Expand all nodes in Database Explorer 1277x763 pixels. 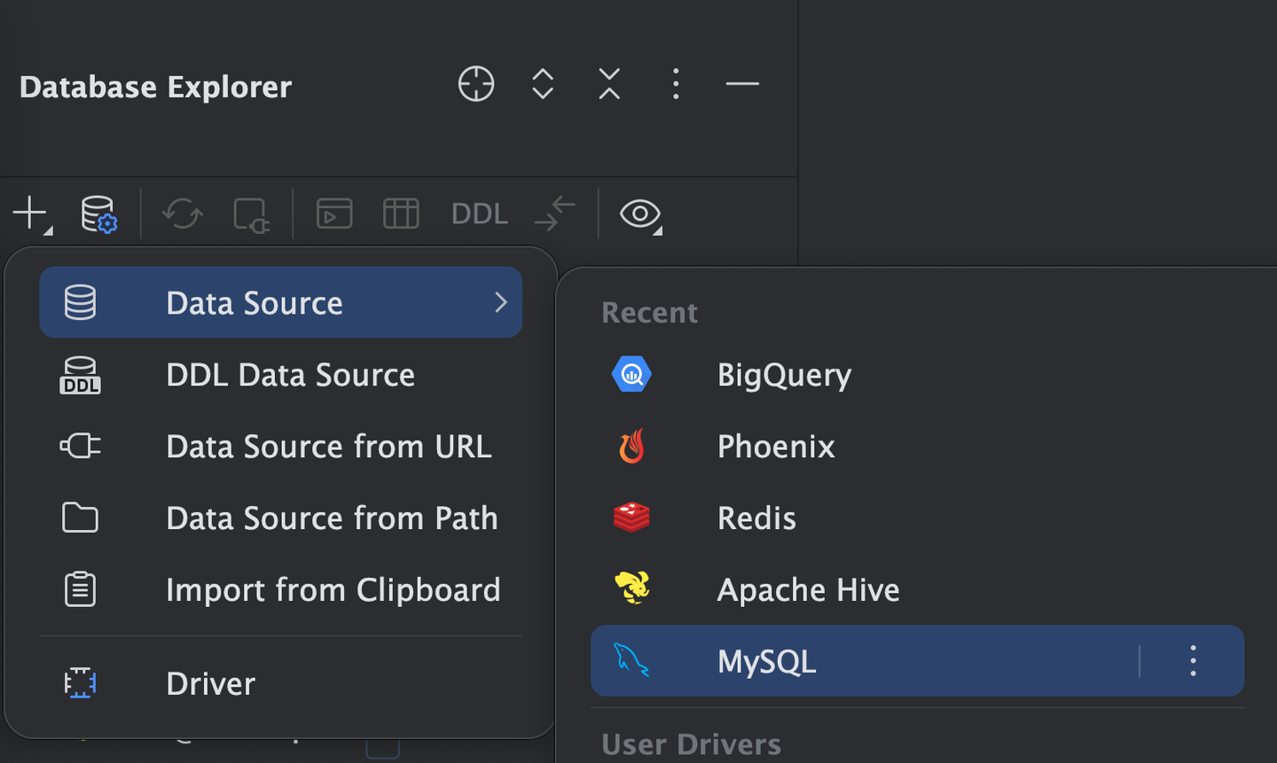click(x=543, y=84)
